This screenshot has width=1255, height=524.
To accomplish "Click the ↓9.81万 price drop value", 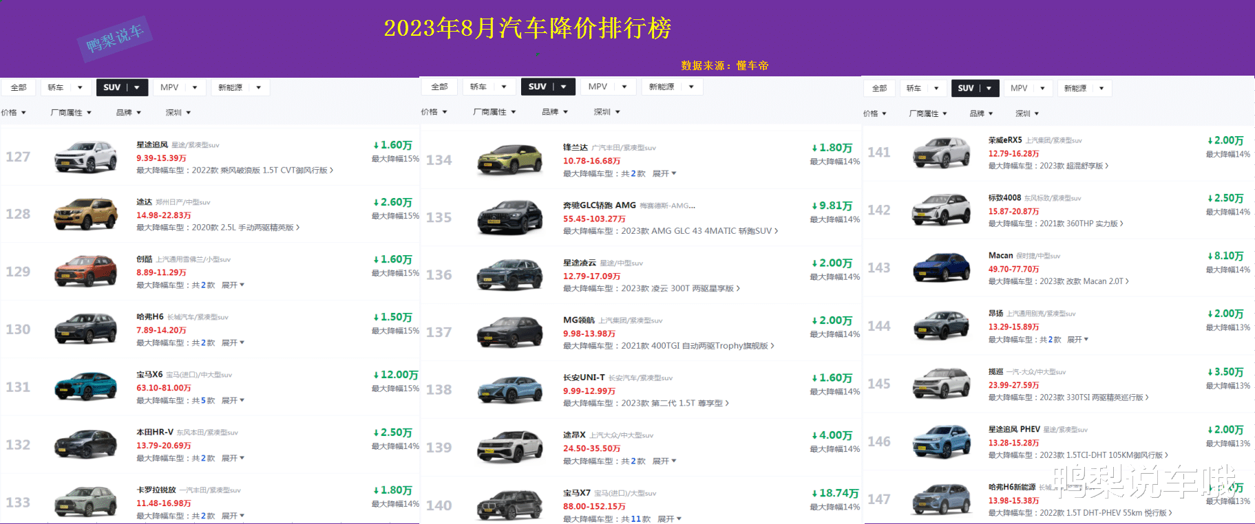I will tap(832, 206).
